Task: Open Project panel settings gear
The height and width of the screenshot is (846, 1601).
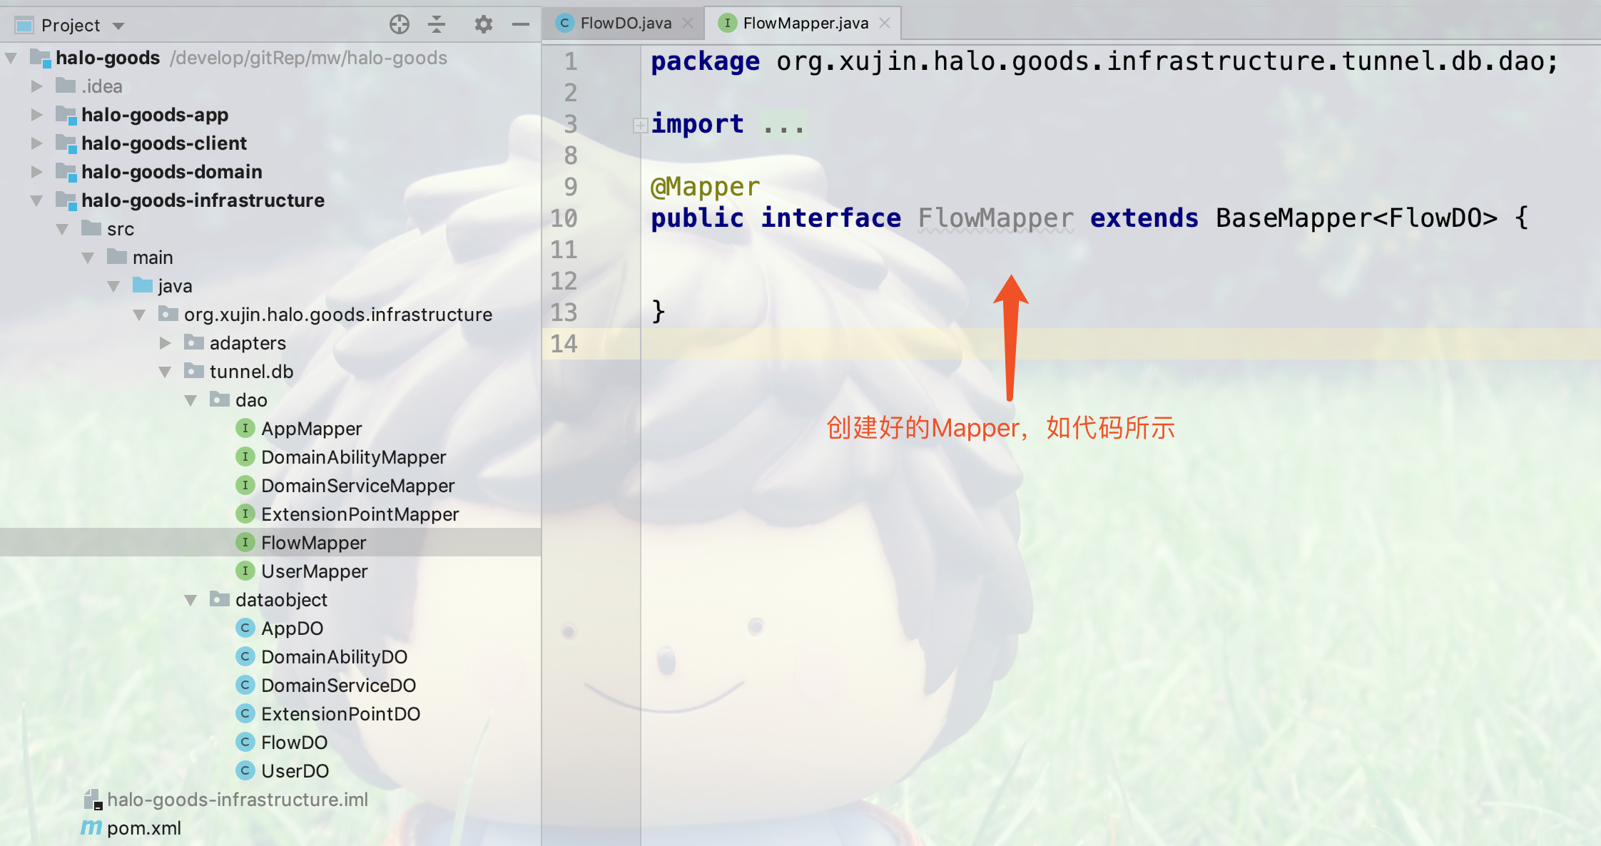Action: (x=483, y=25)
